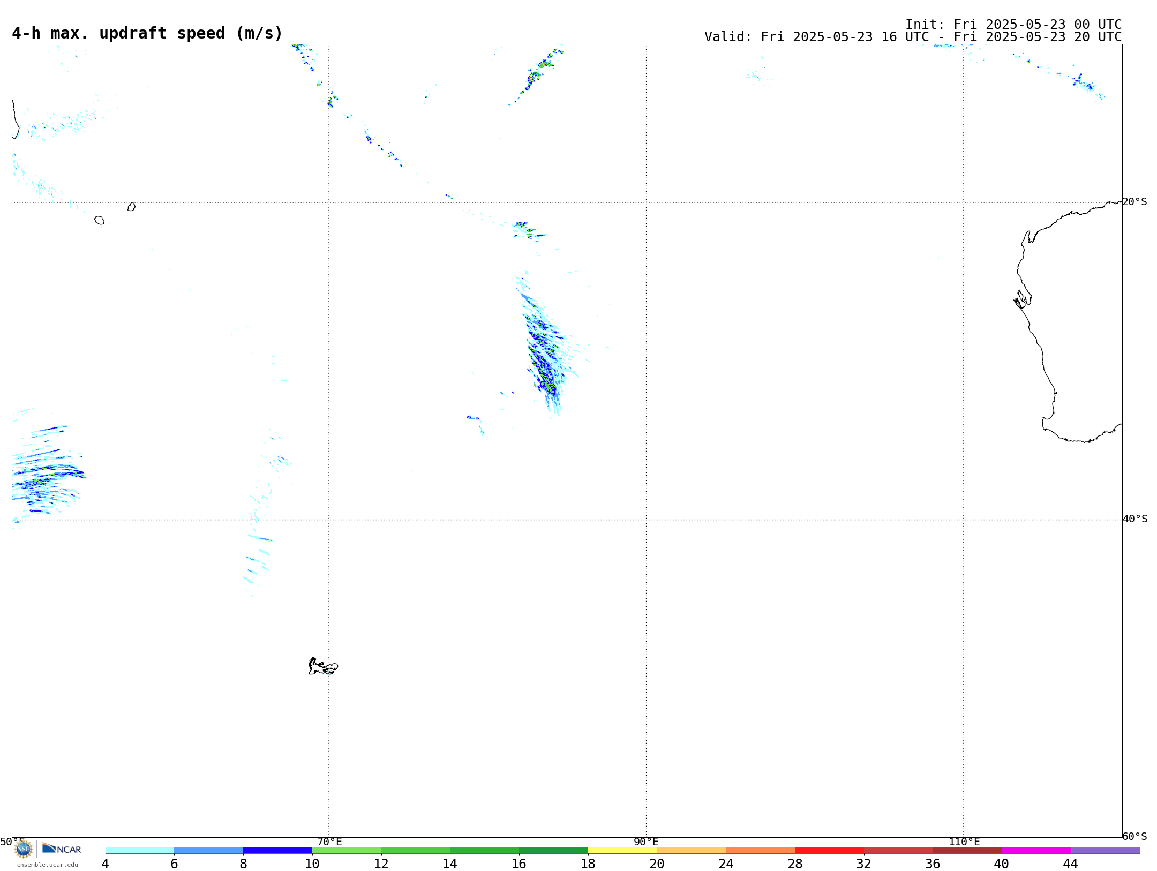Screen dimensions: 1157x871
Task: Pick the light blue 6-8 m/s swatch
Action: pyautogui.click(x=209, y=850)
